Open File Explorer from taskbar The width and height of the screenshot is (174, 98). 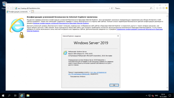tap(28, 95)
